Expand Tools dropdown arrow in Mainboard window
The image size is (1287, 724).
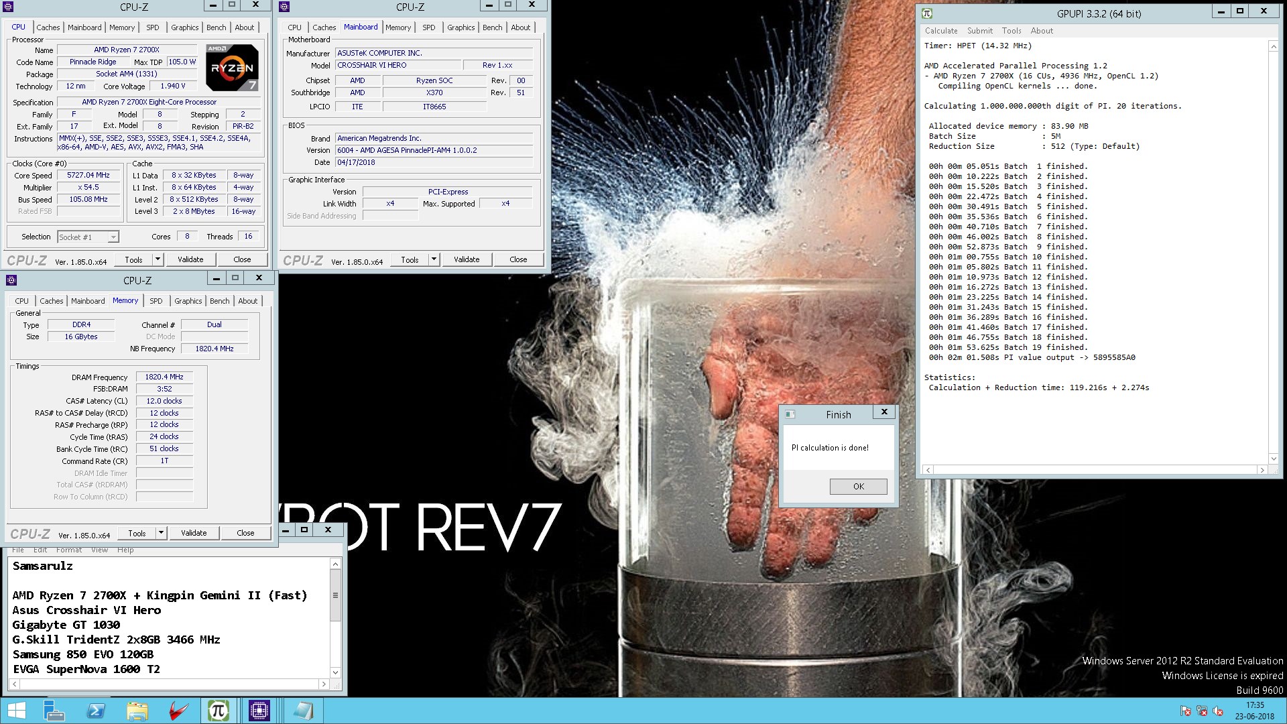pos(434,259)
